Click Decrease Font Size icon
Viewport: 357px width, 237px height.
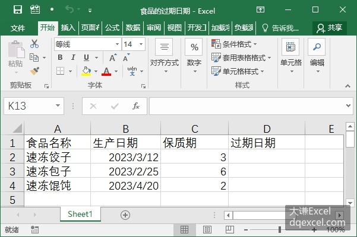point(127,57)
